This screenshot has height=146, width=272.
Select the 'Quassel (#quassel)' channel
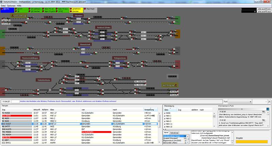point(174,139)
